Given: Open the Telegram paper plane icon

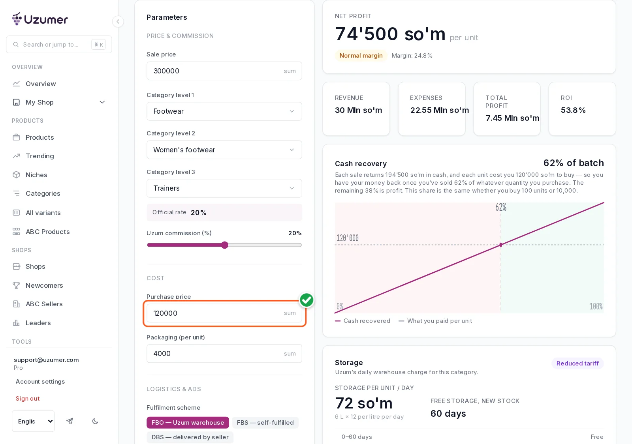Looking at the screenshot, I should point(70,421).
